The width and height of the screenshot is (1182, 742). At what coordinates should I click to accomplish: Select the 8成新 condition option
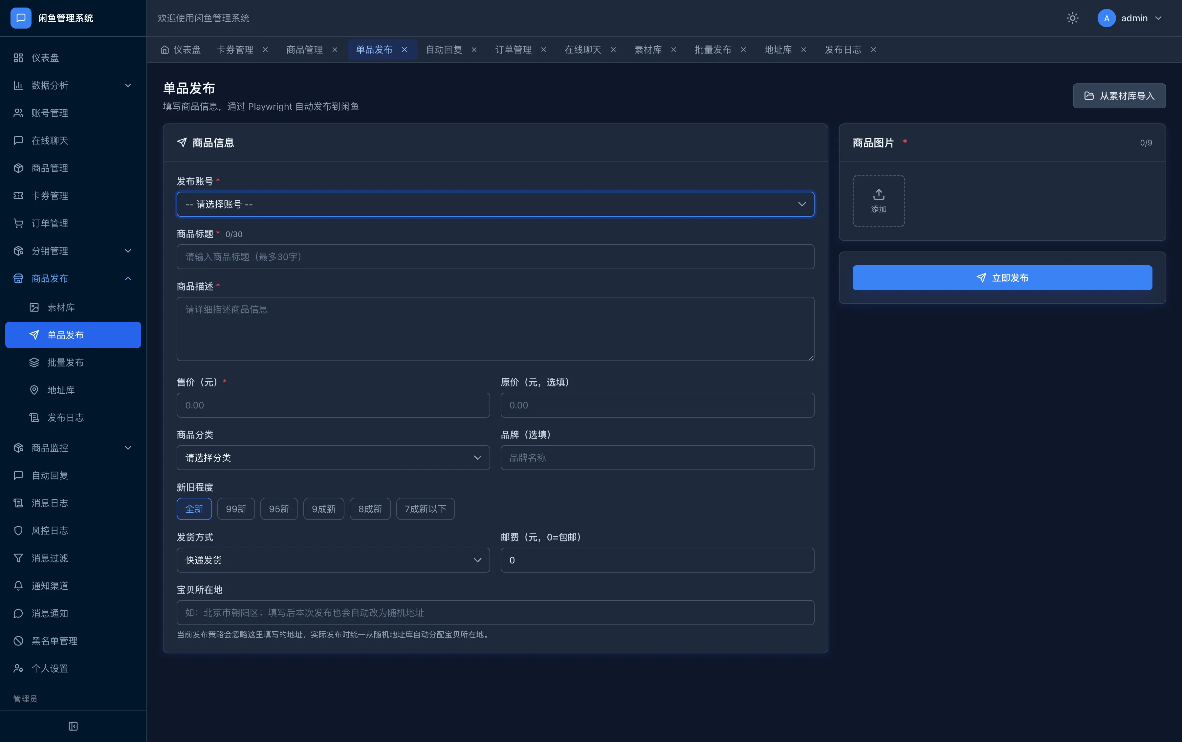(x=370, y=509)
